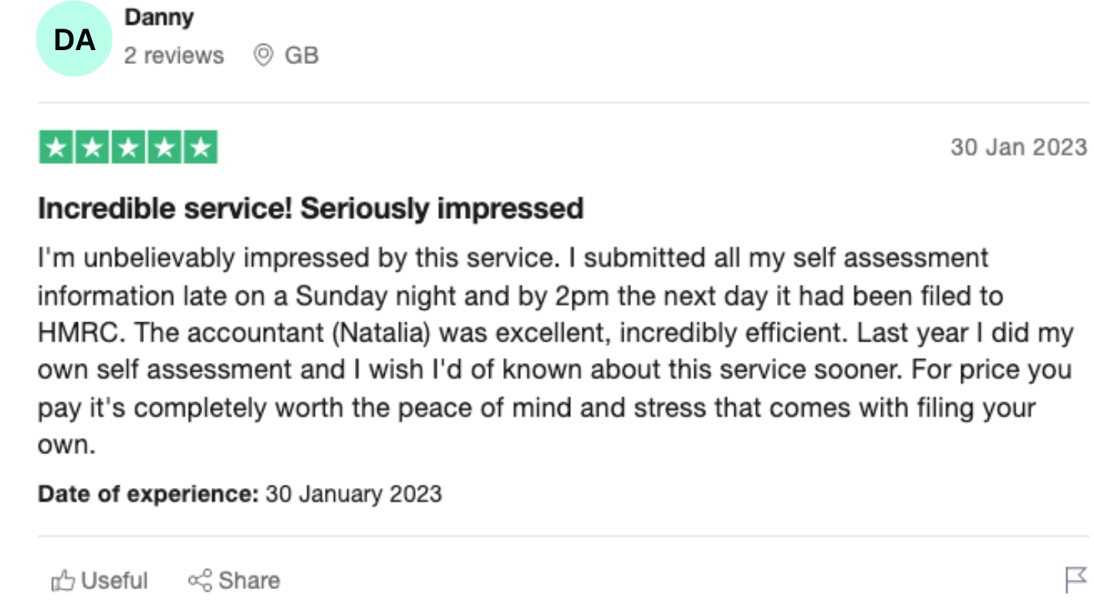Click the first green star in the rating
The image size is (1094, 616).
56,148
